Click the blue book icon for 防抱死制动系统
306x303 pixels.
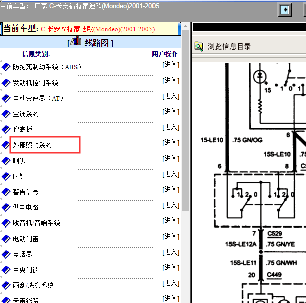point(6,67)
